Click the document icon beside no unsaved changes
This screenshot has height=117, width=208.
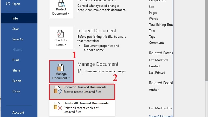(x=80, y=71)
